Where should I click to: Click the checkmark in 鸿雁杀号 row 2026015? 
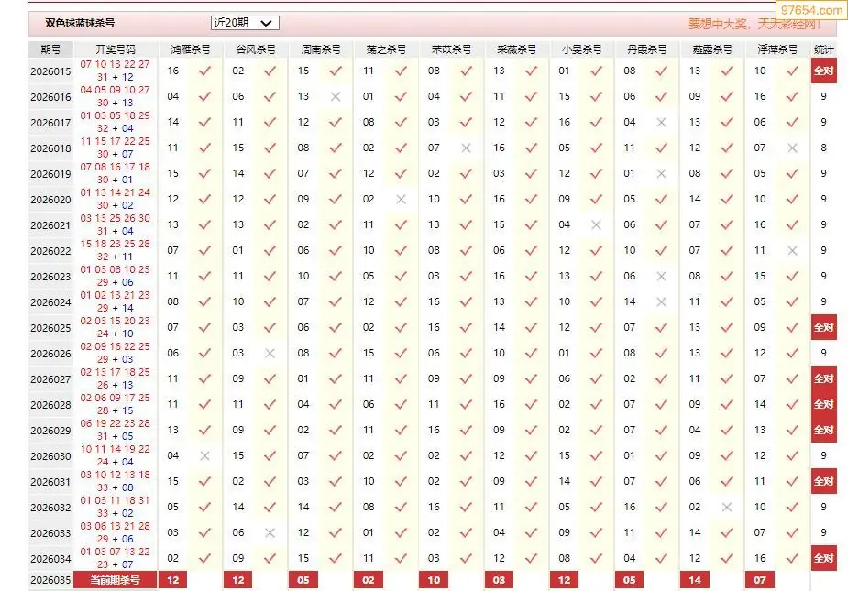204,71
